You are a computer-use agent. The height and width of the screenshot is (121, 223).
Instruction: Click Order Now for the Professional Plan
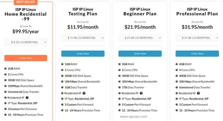point(197,54)
